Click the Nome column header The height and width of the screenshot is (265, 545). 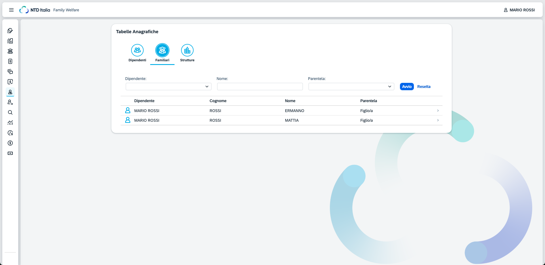coord(290,101)
